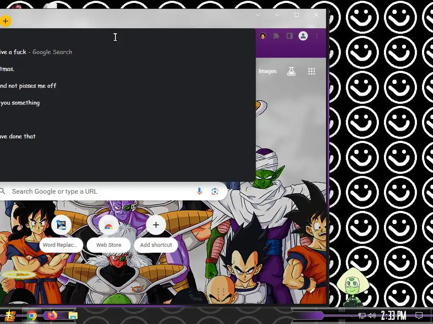Click the Peridot desktop character icon
This screenshot has height=324, width=433.
[353, 287]
